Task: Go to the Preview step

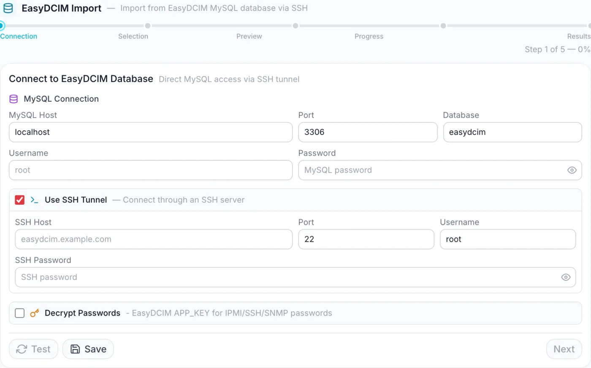Action: click(x=249, y=36)
